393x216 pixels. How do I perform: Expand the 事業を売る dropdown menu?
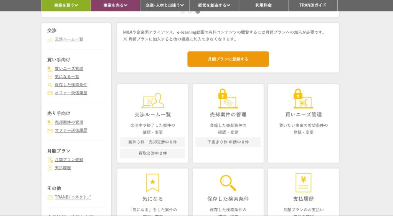(115, 5)
